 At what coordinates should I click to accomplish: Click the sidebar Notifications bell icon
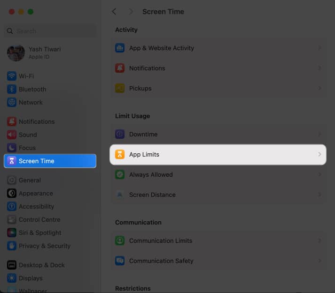click(12, 121)
